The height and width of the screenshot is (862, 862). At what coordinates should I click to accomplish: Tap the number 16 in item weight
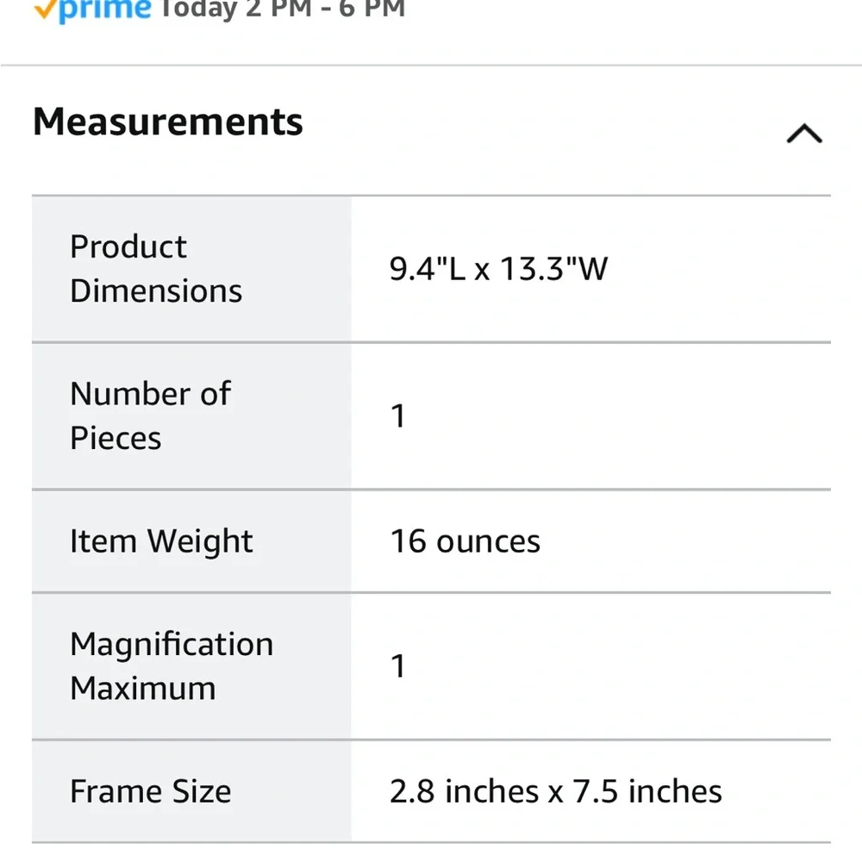tap(409, 541)
